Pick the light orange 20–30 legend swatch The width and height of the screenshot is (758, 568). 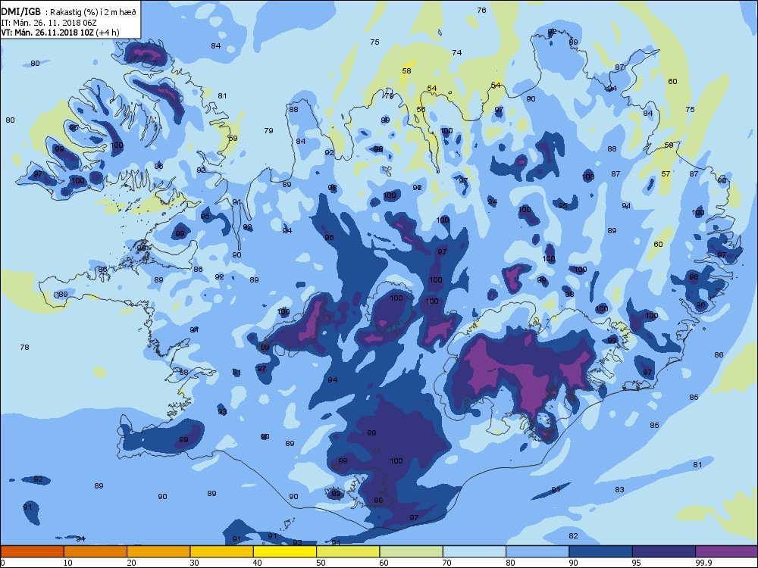pyautogui.click(x=158, y=551)
